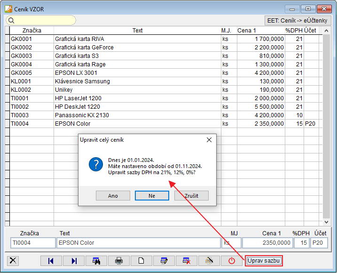337x273 pixels.
Task: Select the Unikey cell
Action: click(x=138, y=90)
